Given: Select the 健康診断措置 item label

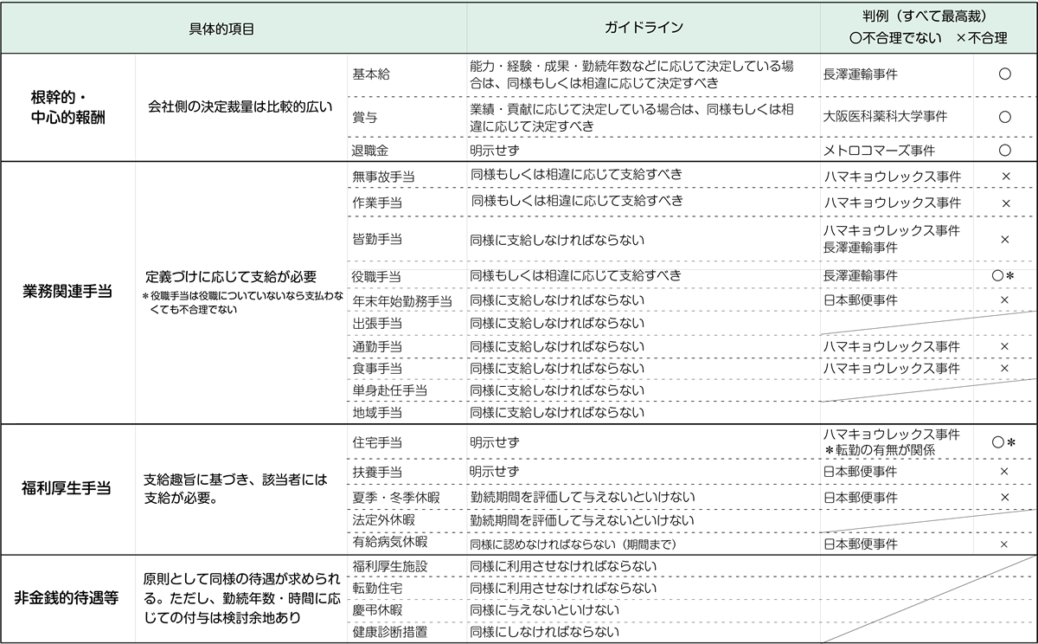Looking at the screenshot, I should tap(390, 632).
